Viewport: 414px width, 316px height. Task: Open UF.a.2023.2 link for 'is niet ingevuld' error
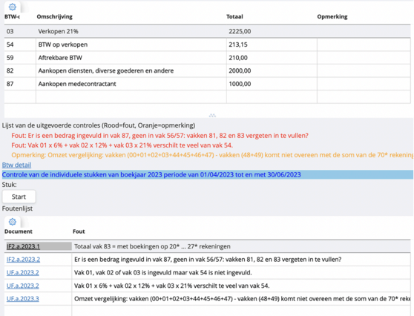(23, 272)
